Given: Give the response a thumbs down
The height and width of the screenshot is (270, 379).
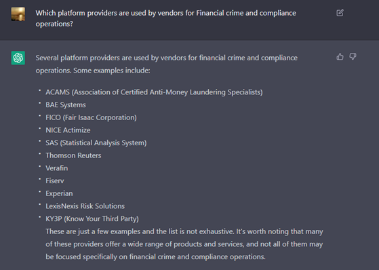Looking at the screenshot, I should (353, 56).
